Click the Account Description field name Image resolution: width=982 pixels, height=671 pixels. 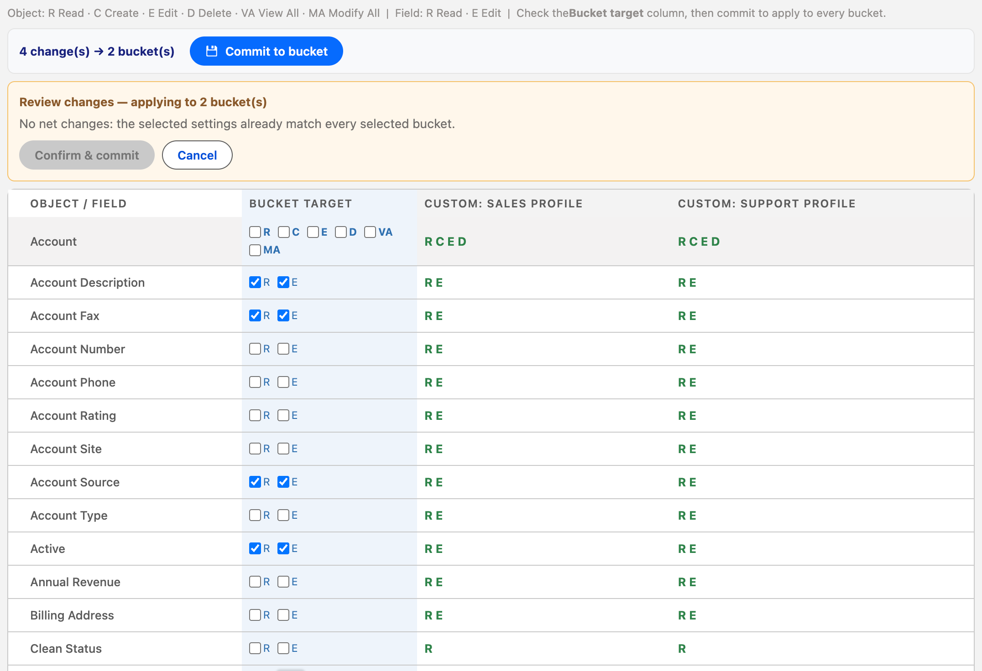(88, 283)
